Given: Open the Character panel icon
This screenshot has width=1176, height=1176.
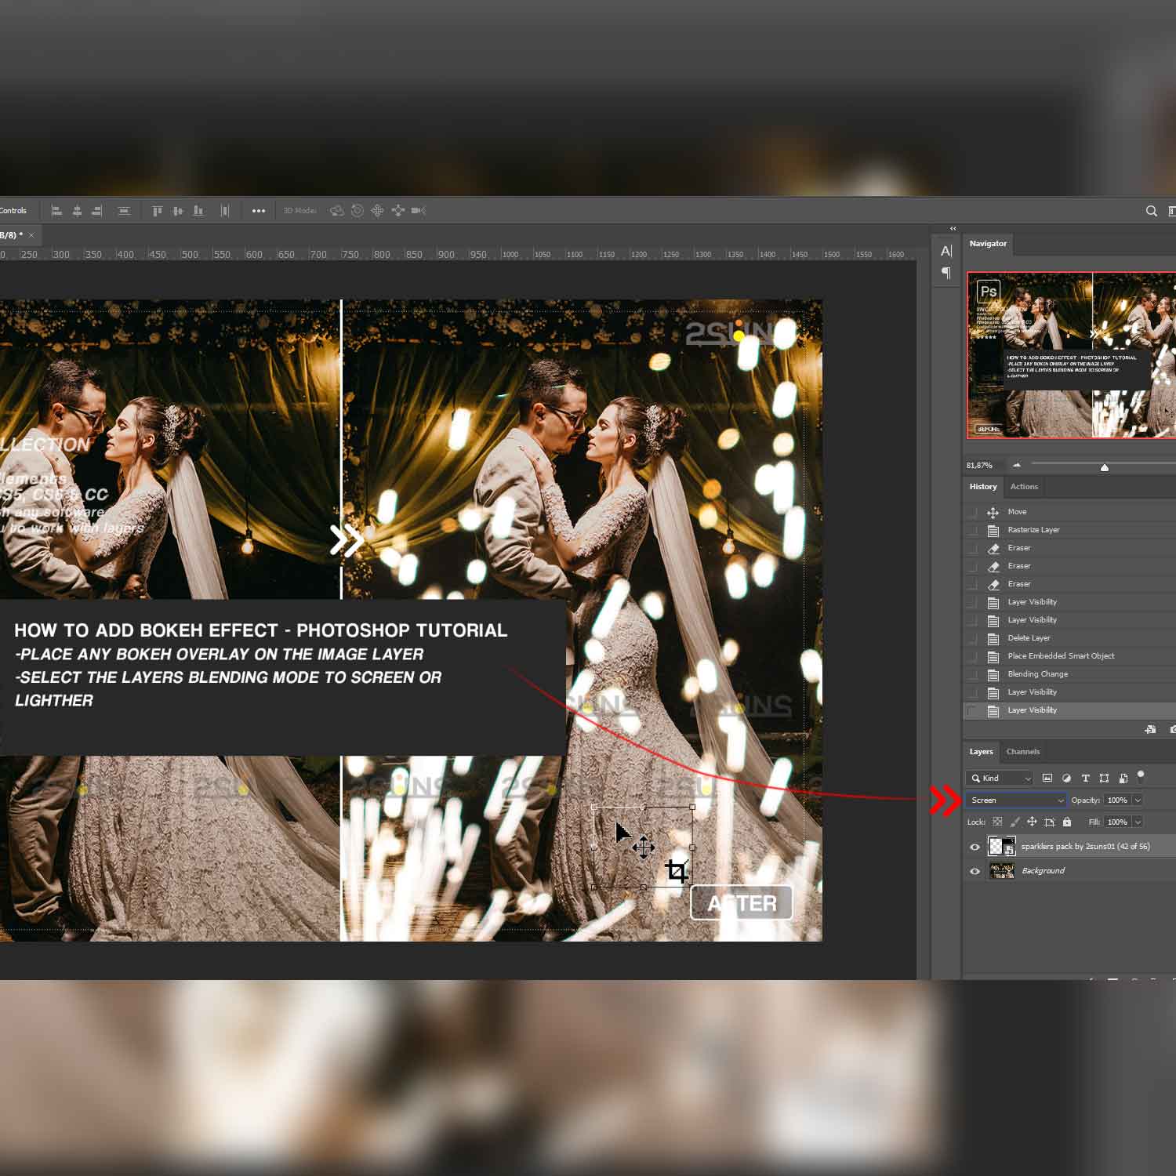Looking at the screenshot, I should (x=946, y=251).
